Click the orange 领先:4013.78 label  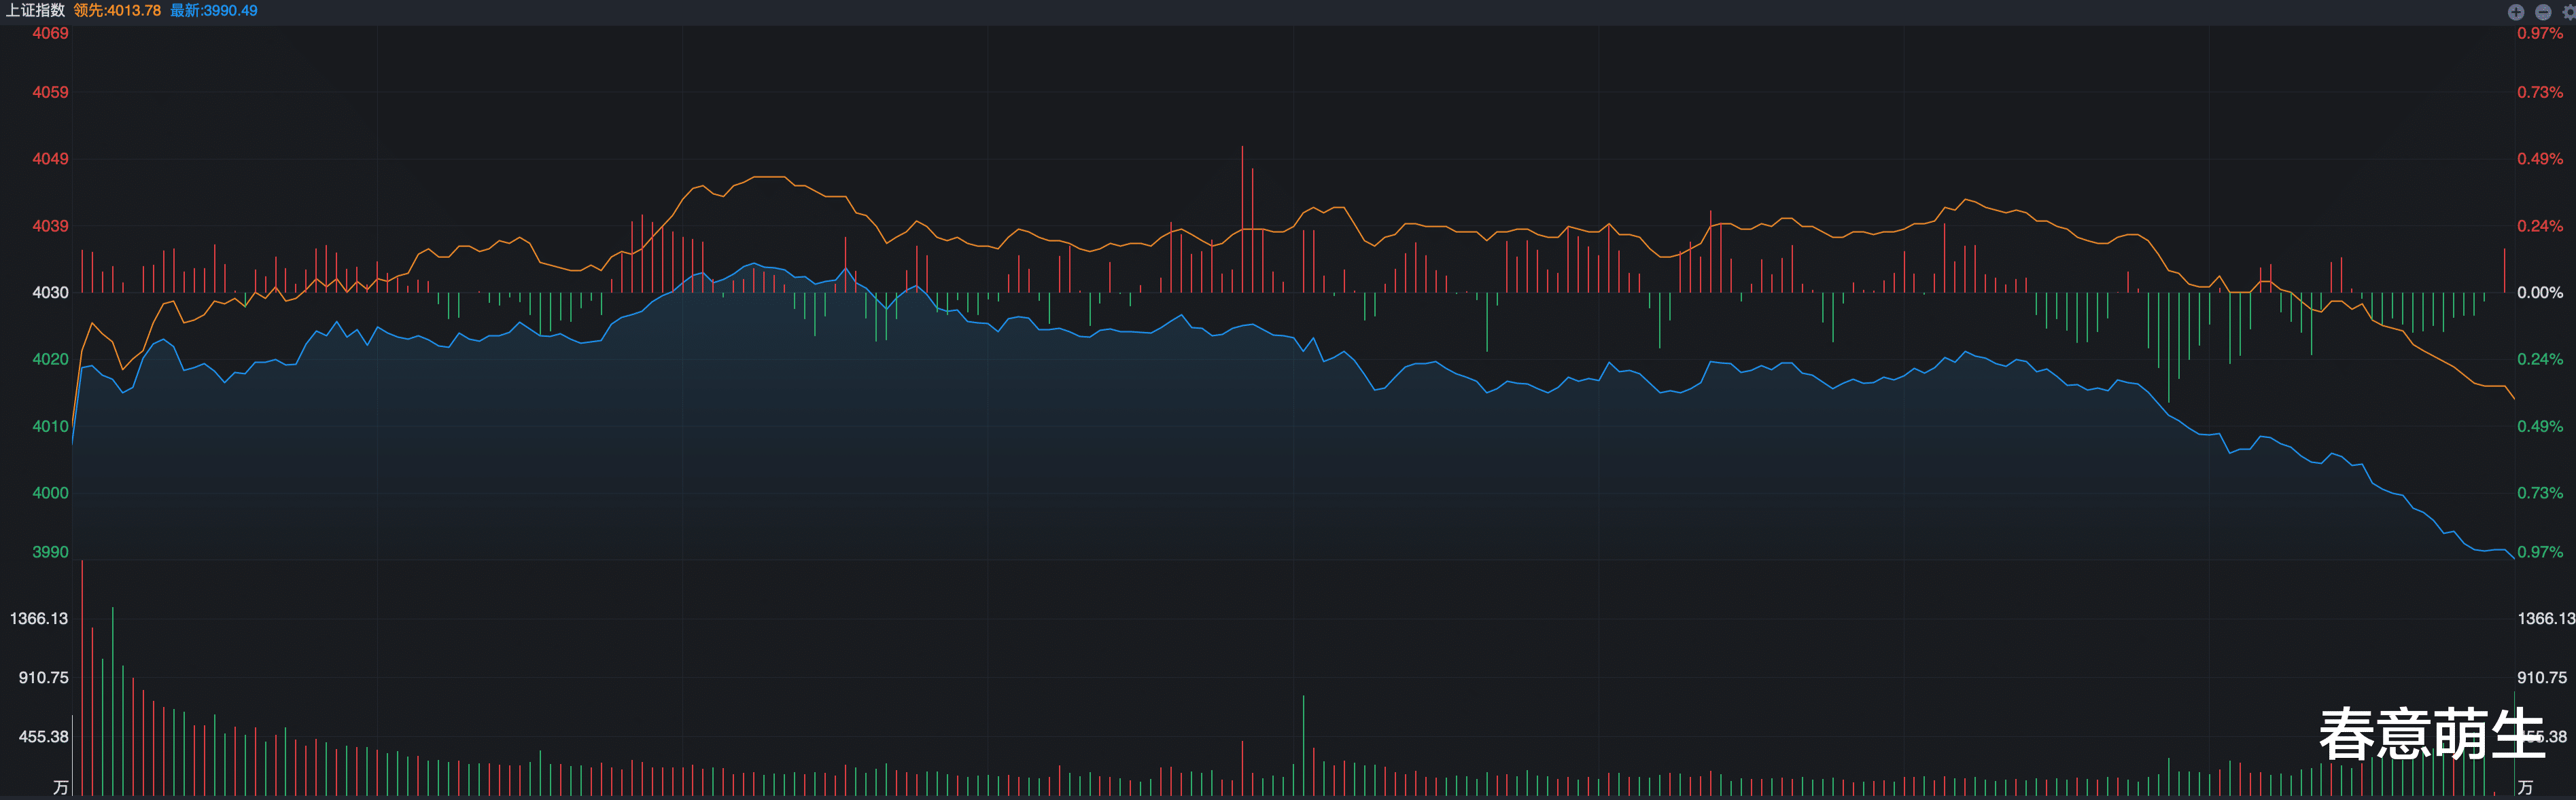(117, 10)
